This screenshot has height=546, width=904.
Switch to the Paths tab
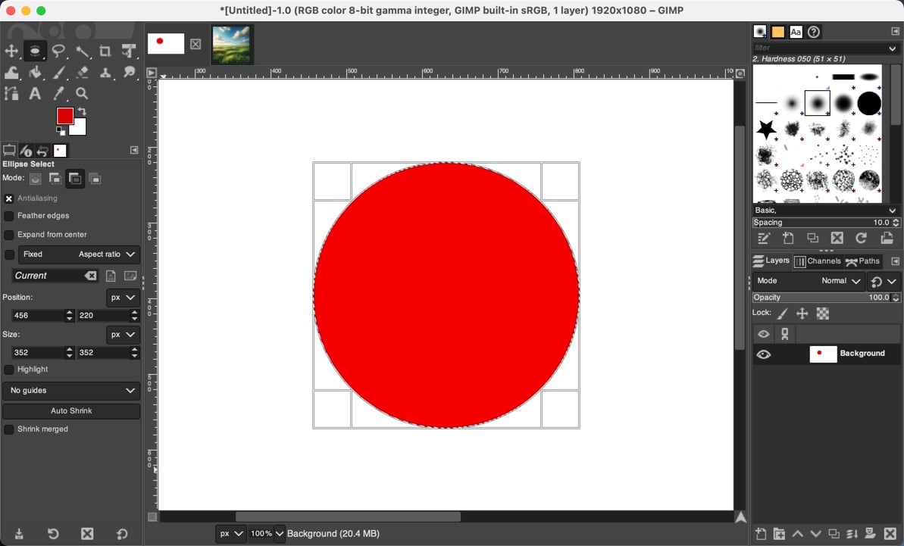point(862,261)
